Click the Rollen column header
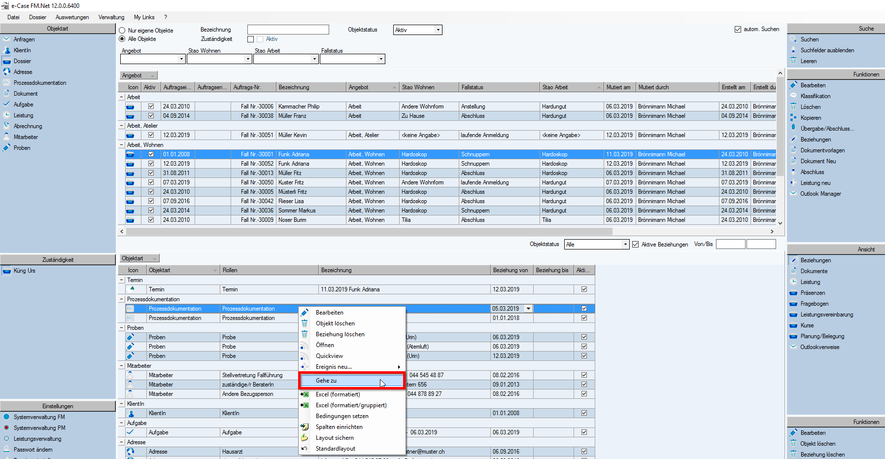 270,270
